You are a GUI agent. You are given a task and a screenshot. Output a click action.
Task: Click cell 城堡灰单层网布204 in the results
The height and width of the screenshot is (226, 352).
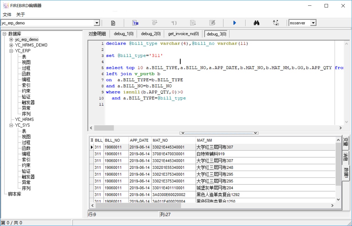pyautogui.click(x=265, y=188)
